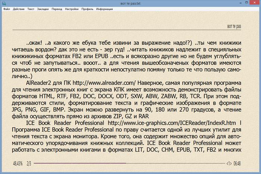Click the text 'JPG, PNG, GIF, BMP.'

coord(38,110)
